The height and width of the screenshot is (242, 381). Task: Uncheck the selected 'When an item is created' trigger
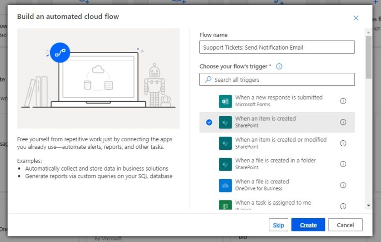point(209,122)
